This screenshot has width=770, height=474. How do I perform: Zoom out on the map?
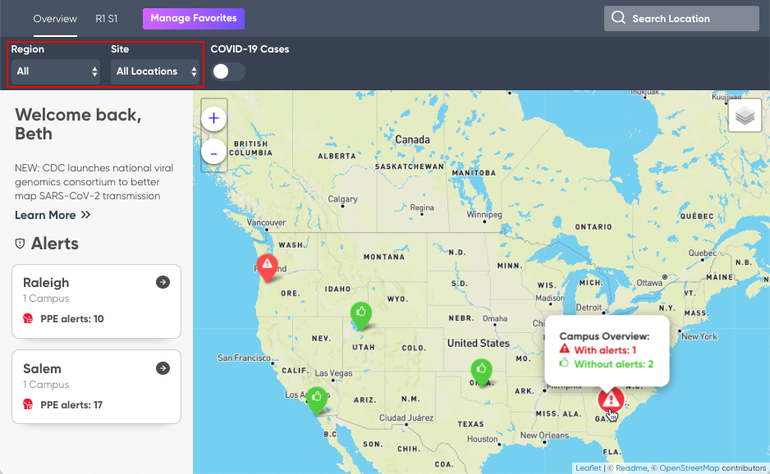point(213,153)
